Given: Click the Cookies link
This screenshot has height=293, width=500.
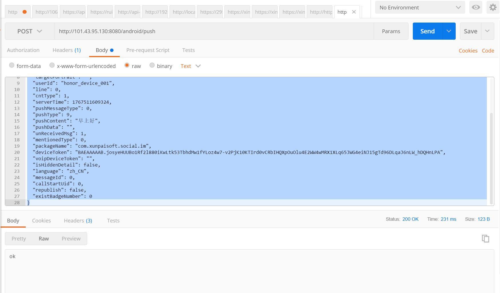Looking at the screenshot, I should coord(468,51).
